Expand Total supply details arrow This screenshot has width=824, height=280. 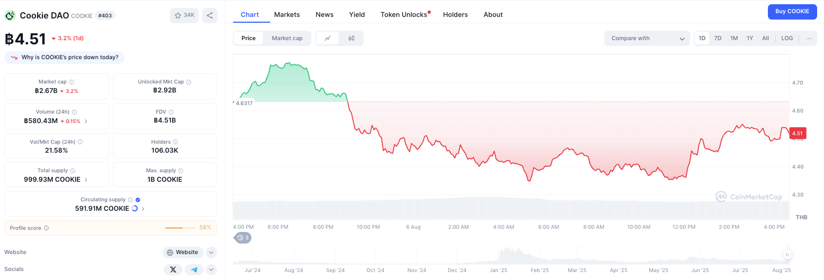(x=86, y=180)
